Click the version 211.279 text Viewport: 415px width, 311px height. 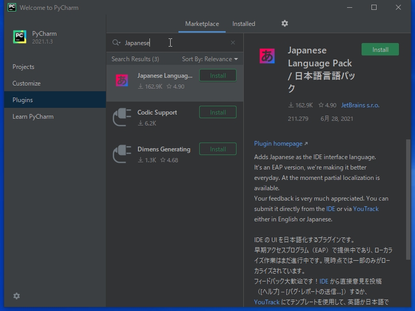pos(298,119)
